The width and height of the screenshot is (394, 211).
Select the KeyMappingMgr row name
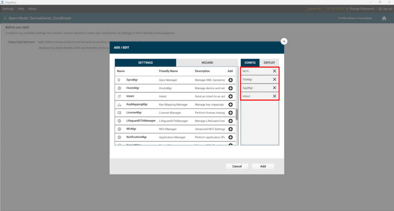point(137,104)
